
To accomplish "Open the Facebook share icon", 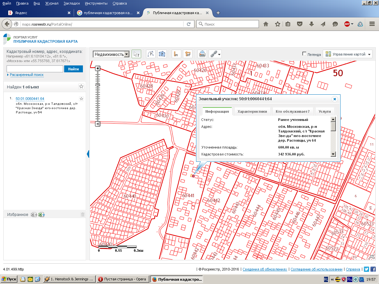I will (x=373, y=269).
